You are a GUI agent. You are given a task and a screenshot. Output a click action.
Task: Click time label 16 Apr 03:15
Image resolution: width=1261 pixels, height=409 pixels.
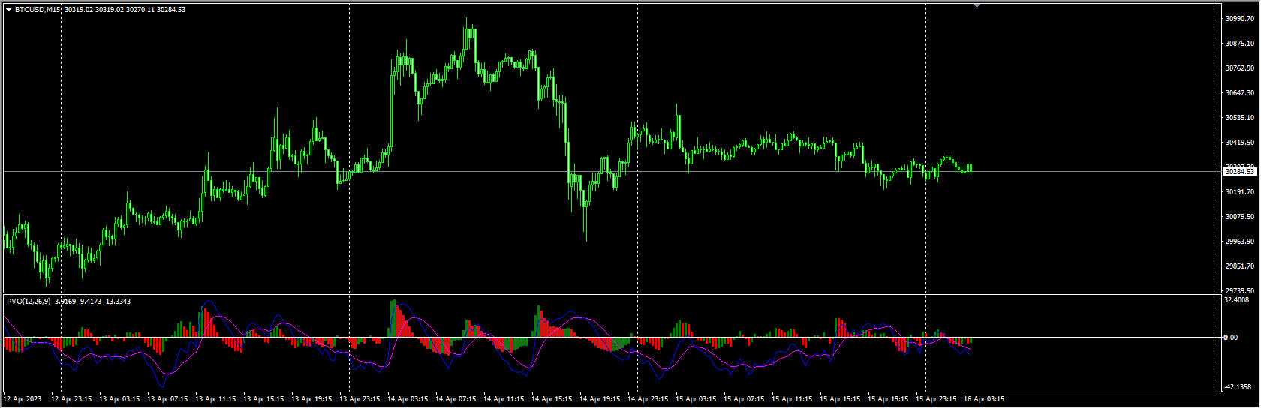point(984,399)
